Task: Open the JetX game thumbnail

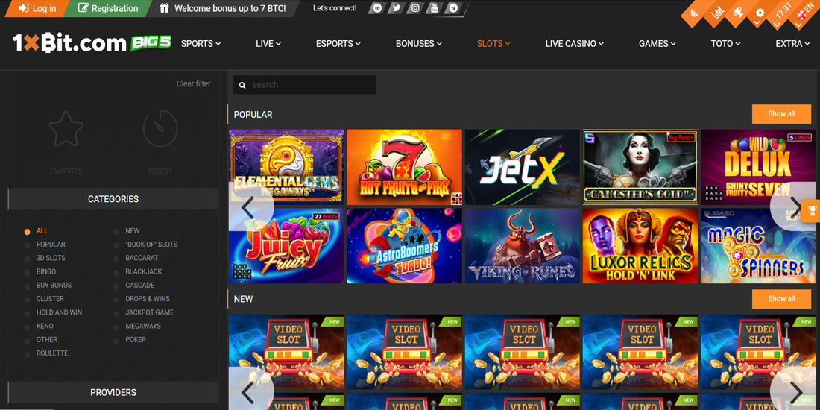Action: pos(522,167)
